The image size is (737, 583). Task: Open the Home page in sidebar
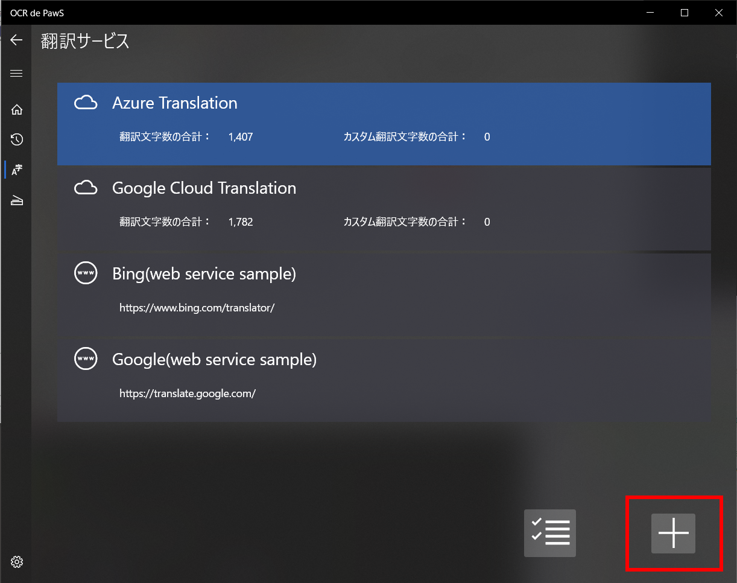point(17,110)
